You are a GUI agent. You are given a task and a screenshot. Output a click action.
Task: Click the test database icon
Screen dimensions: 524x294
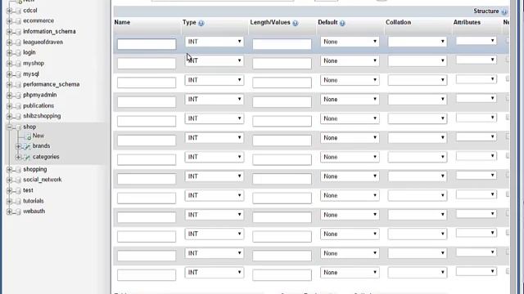tap(19, 191)
